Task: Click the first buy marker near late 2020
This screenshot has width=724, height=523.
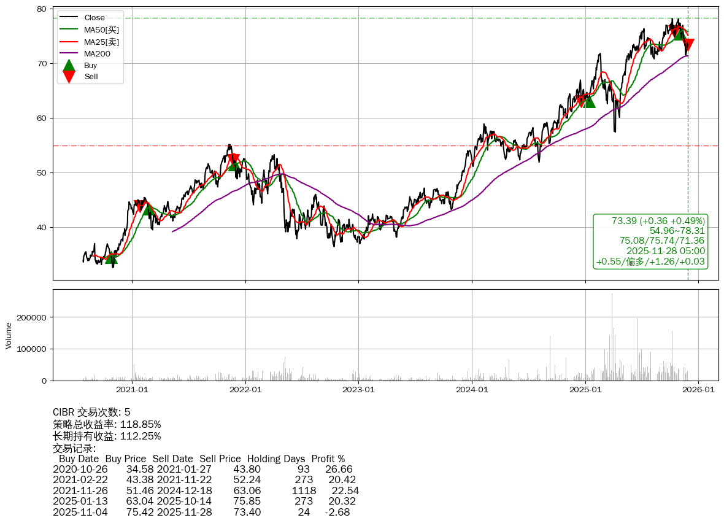Action: click(111, 258)
